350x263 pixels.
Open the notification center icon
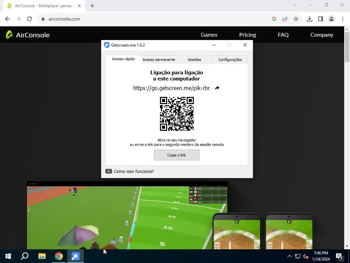(x=339, y=256)
